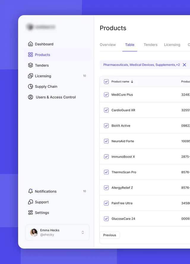Click the Notifications bell icon
Screen dimensions: 190x264
point(31,191)
